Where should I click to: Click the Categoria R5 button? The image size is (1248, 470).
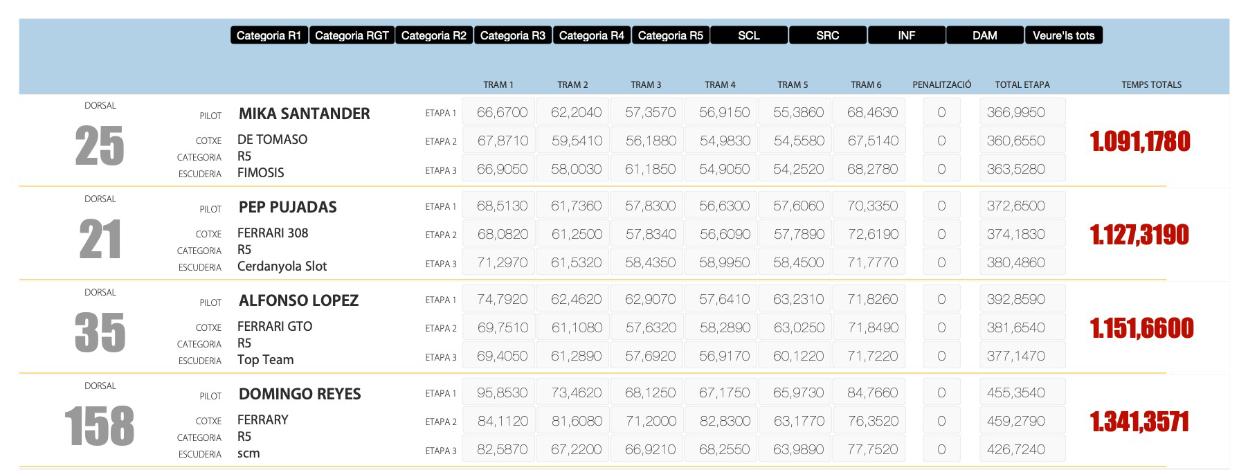point(670,35)
